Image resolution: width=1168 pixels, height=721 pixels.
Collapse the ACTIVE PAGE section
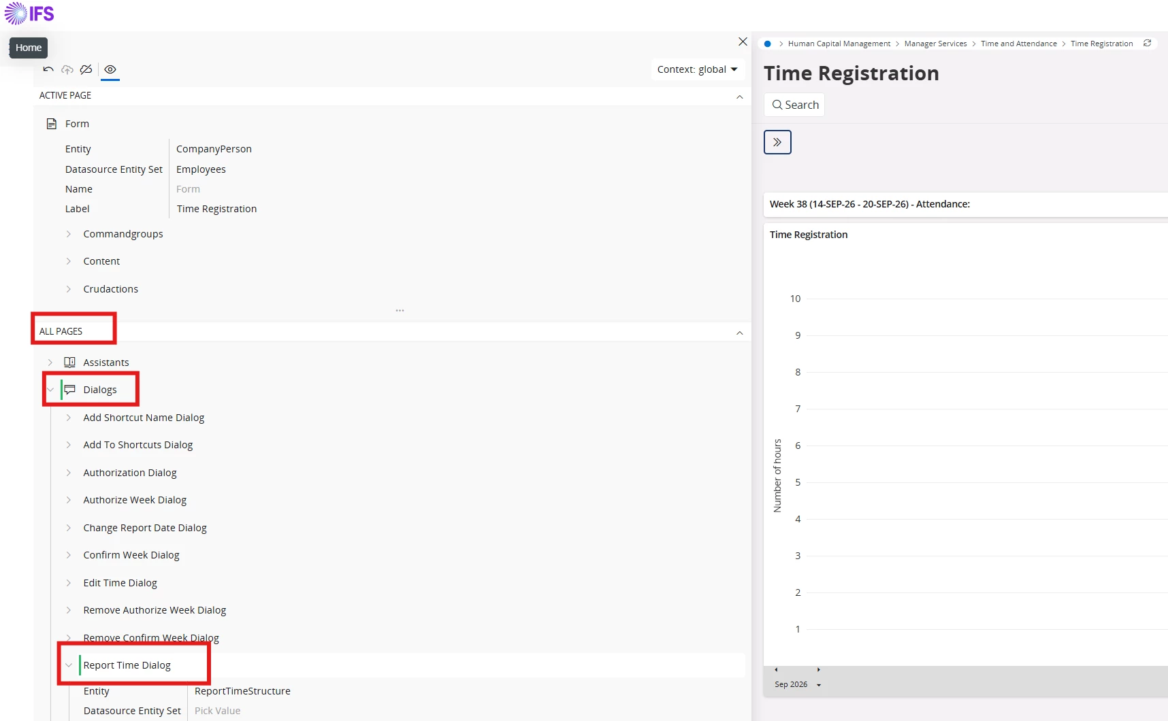click(x=739, y=97)
